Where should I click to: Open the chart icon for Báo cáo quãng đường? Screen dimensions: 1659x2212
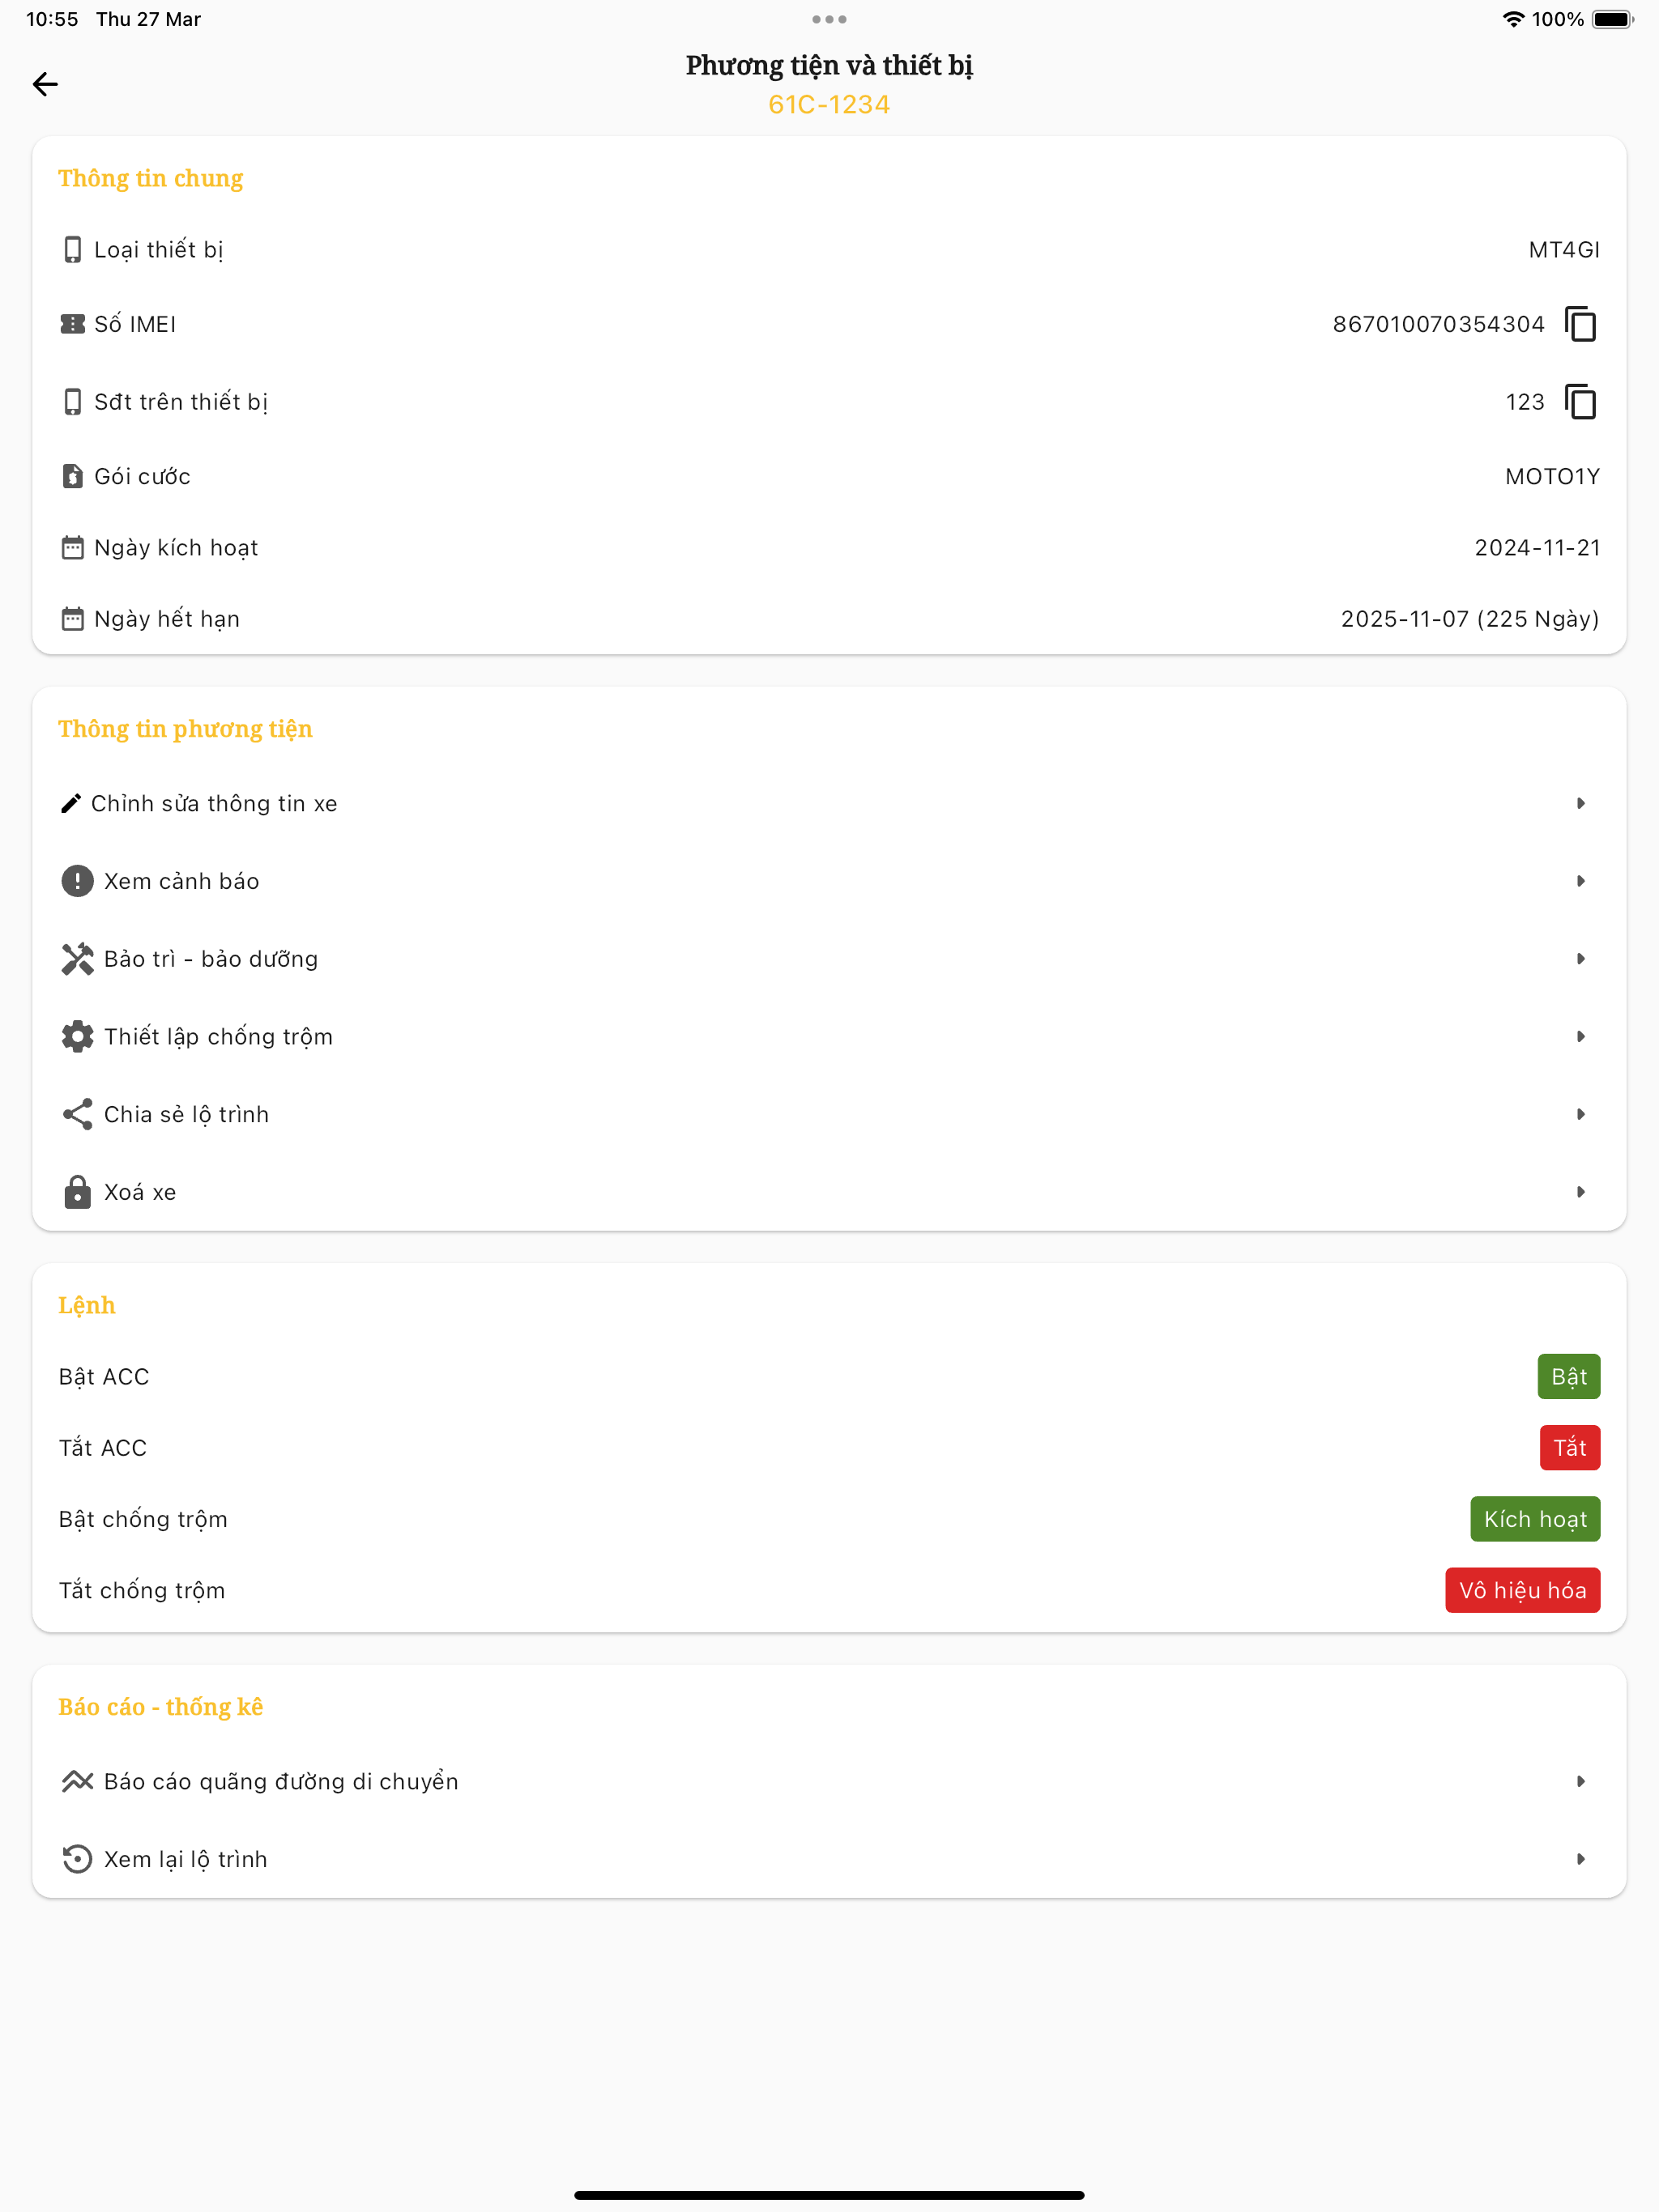click(x=79, y=1781)
